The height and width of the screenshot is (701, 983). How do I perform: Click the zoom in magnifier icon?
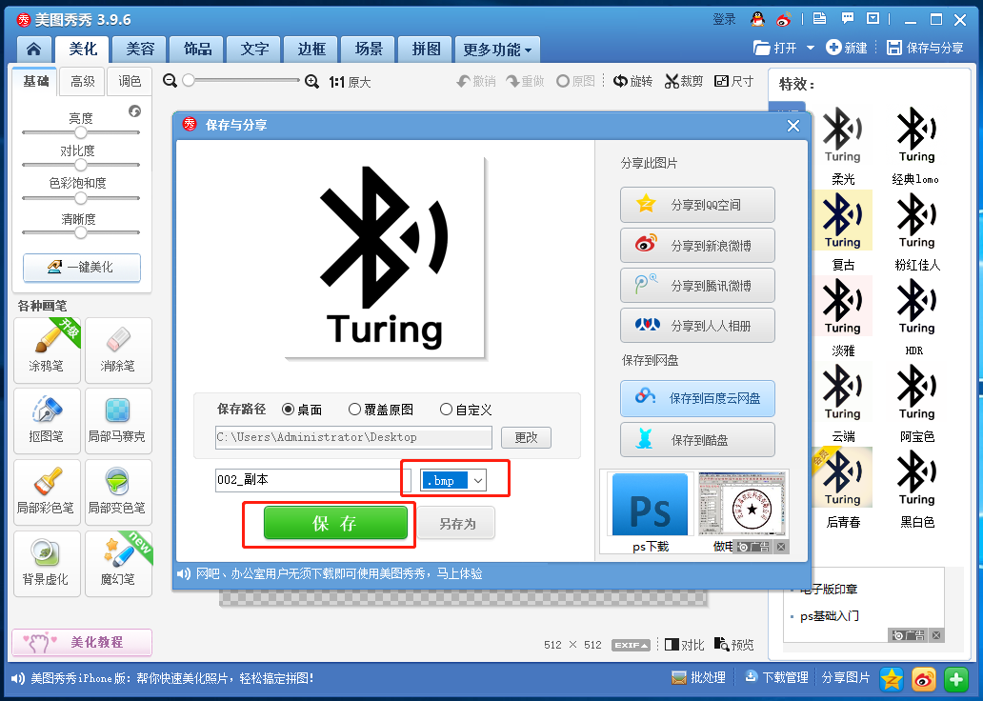tap(311, 81)
